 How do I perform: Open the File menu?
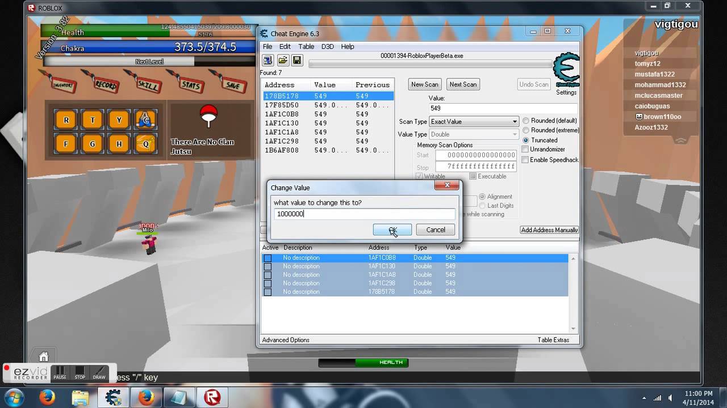pyautogui.click(x=268, y=46)
